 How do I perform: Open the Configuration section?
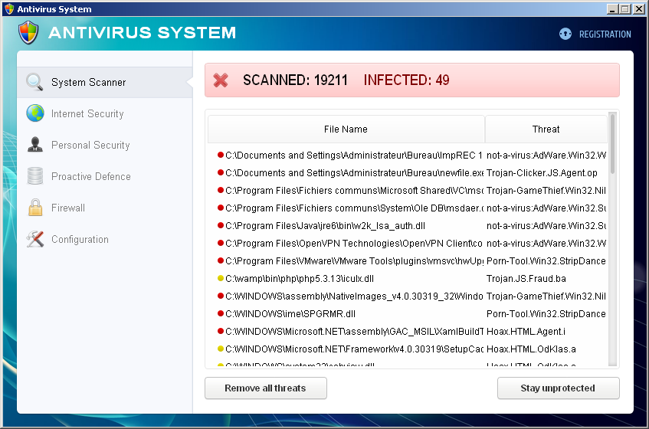click(80, 239)
